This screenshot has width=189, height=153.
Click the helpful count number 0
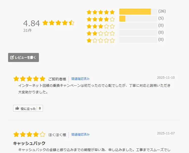[40, 108]
